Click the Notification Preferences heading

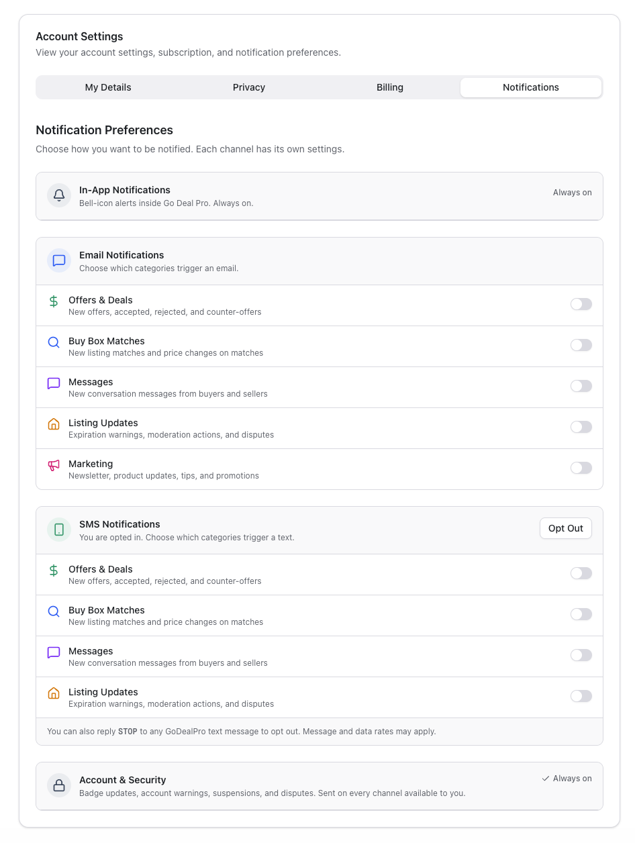tap(104, 130)
